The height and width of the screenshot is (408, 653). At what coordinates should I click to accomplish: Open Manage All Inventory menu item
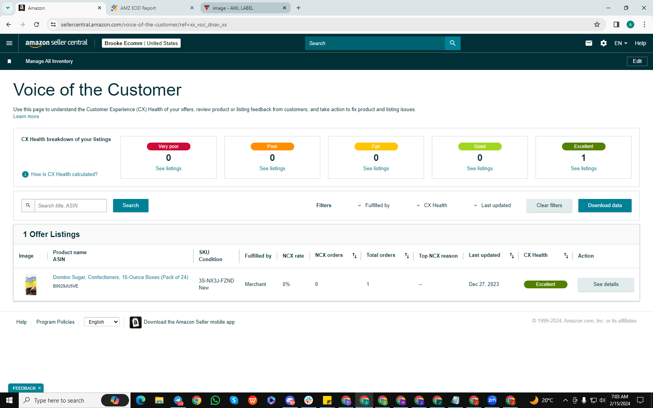click(x=49, y=61)
